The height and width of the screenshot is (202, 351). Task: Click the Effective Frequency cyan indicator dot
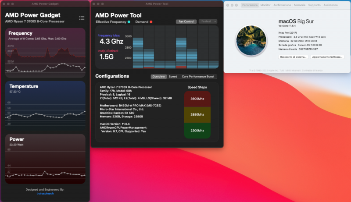(x=129, y=22)
